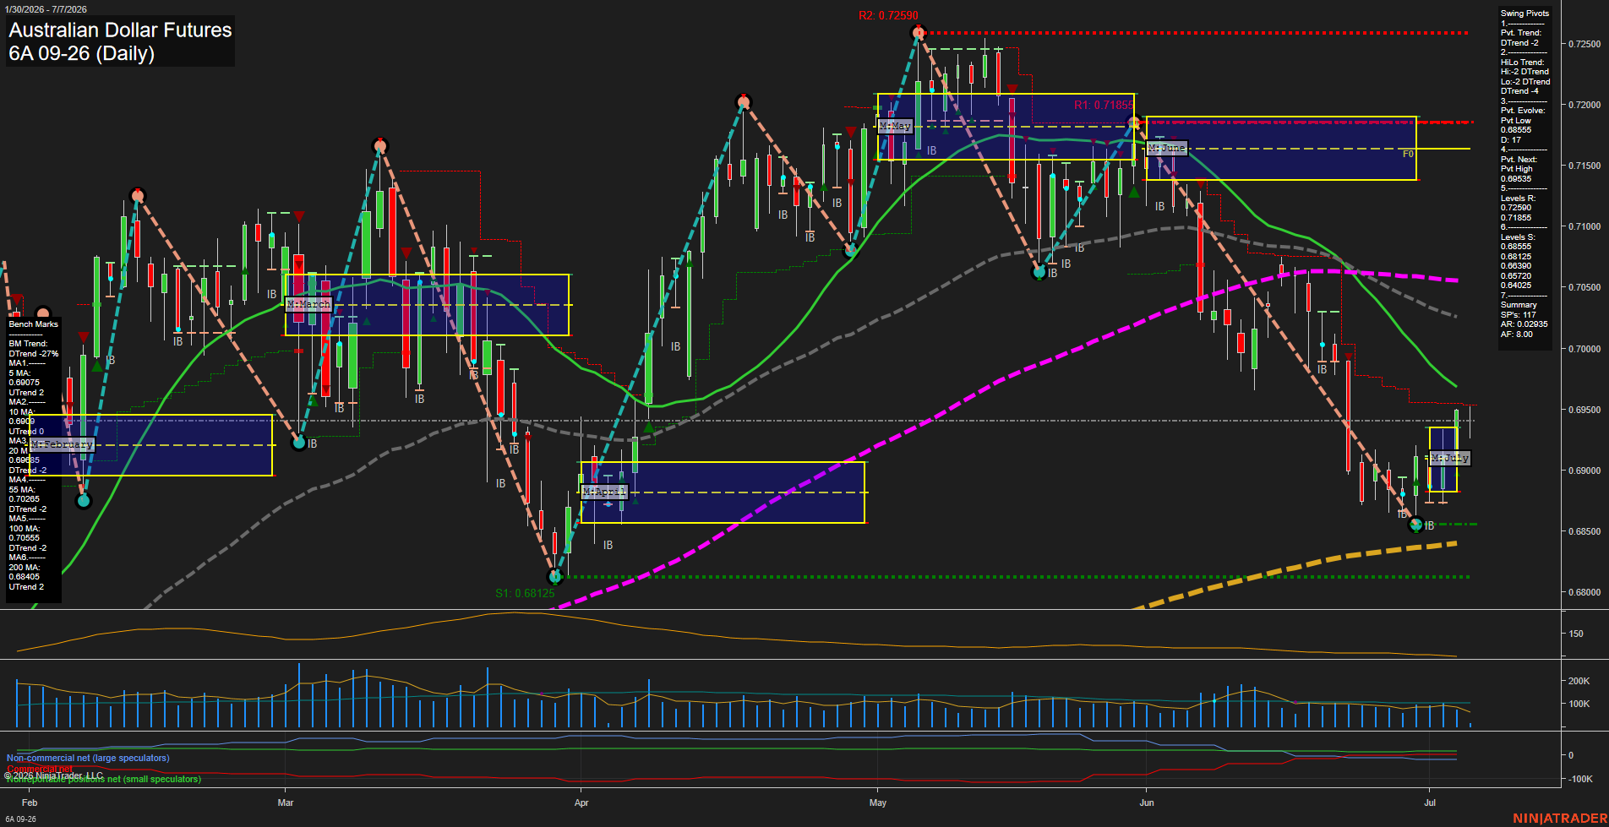Click the M:February monthly range label
Viewport: 1609px width, 827px height.
coord(62,444)
